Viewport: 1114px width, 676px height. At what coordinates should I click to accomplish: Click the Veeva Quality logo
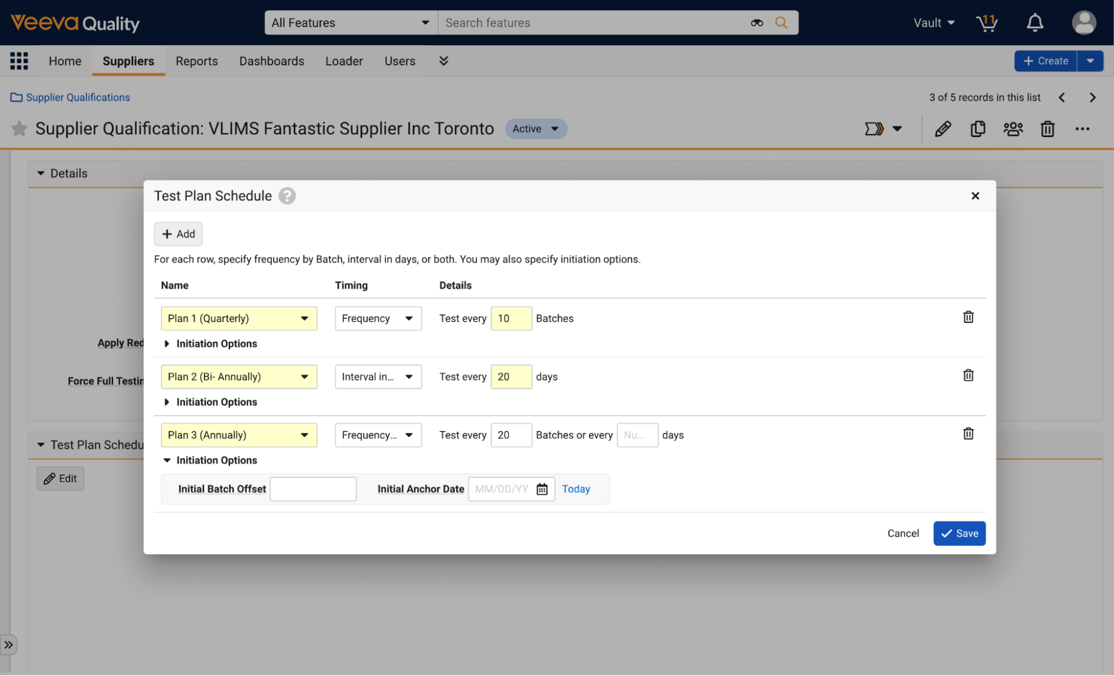pyautogui.click(x=75, y=23)
